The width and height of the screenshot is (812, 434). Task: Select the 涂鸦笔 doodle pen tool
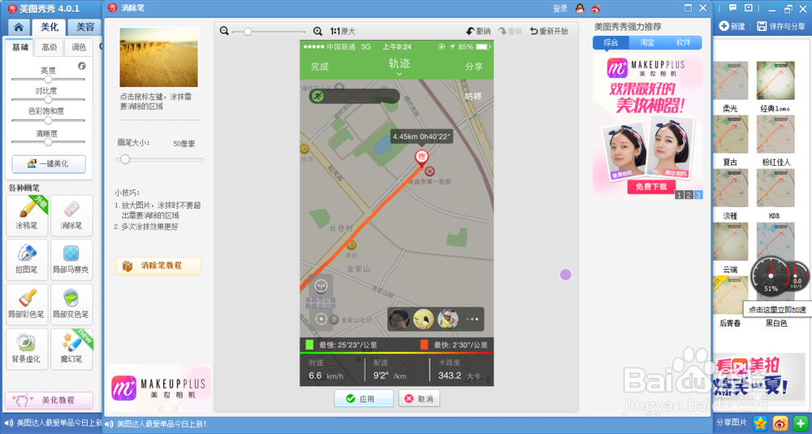coord(27,215)
